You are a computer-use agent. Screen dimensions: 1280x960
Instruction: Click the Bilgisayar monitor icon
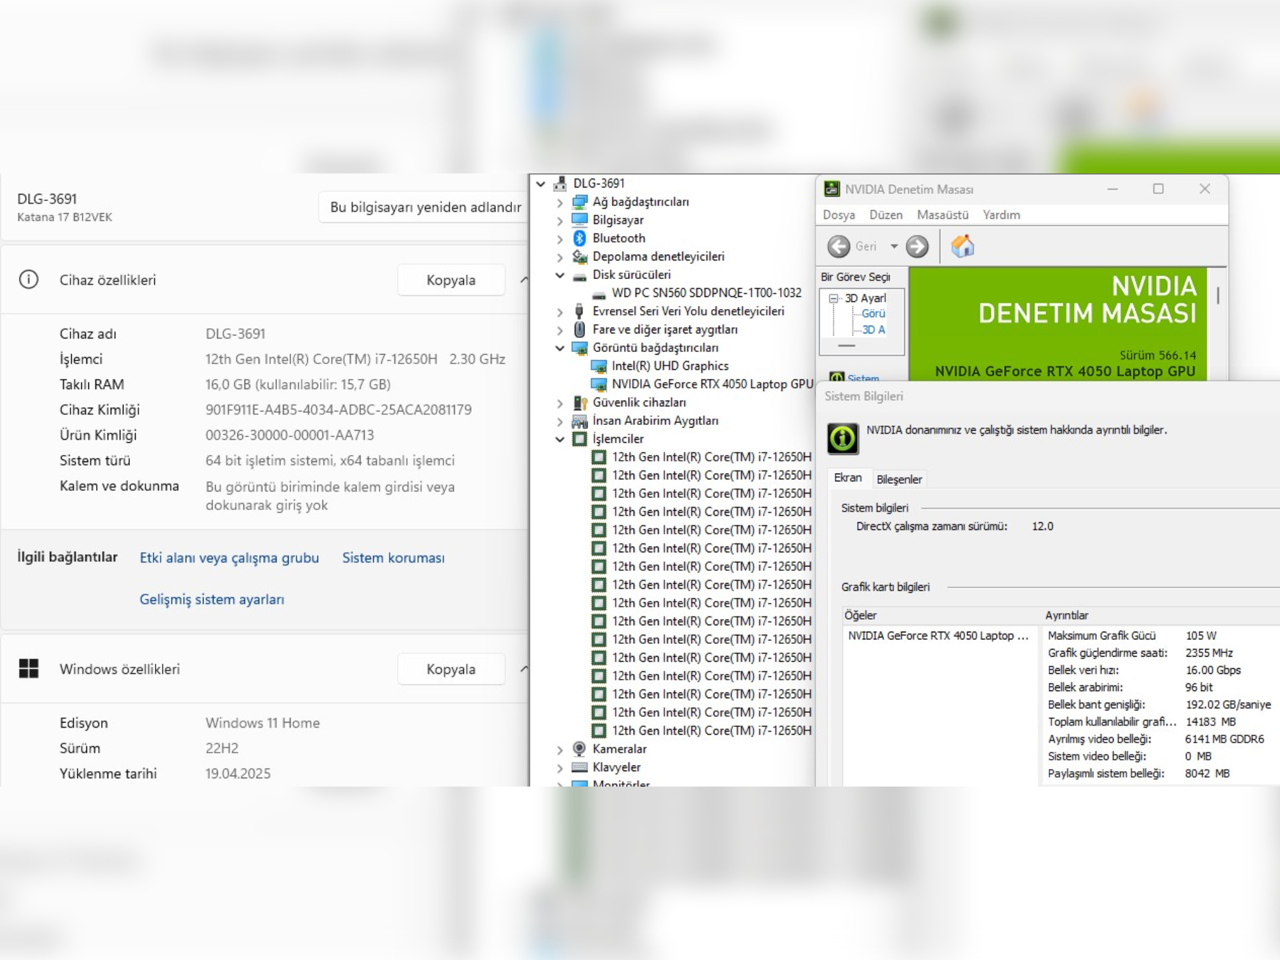[579, 220]
